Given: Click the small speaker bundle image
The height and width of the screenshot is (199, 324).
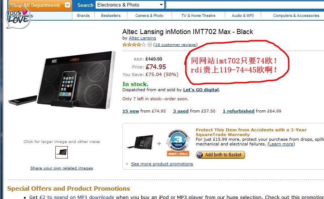Looking at the screenshot, I should tap(140, 142).
